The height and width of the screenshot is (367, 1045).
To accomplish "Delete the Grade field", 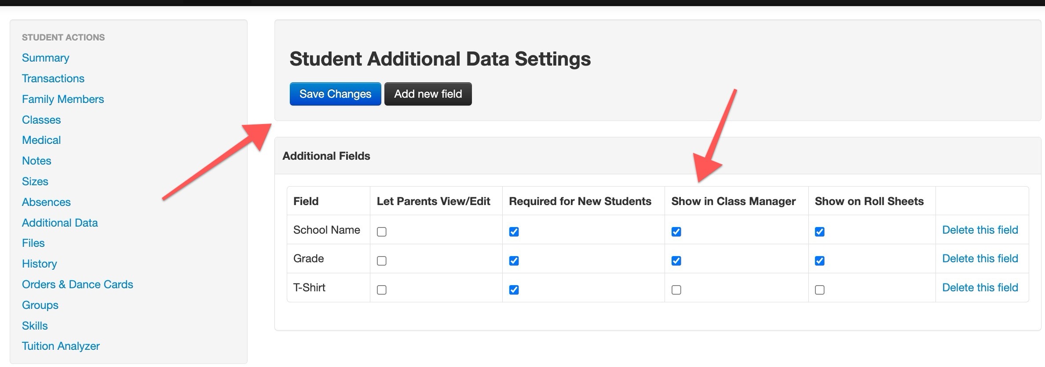I will coord(980,258).
